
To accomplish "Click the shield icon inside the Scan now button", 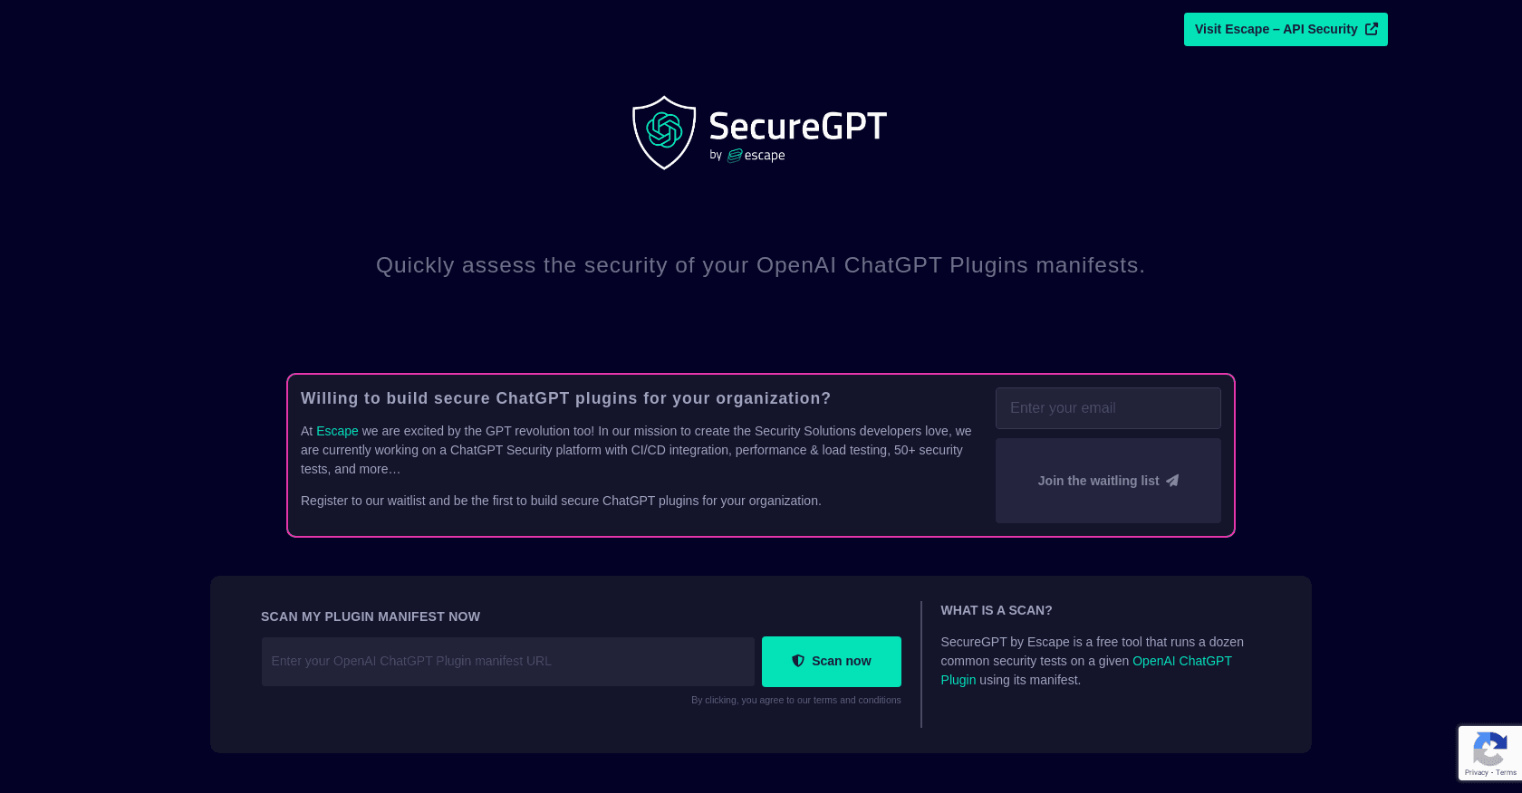I will point(798,661).
